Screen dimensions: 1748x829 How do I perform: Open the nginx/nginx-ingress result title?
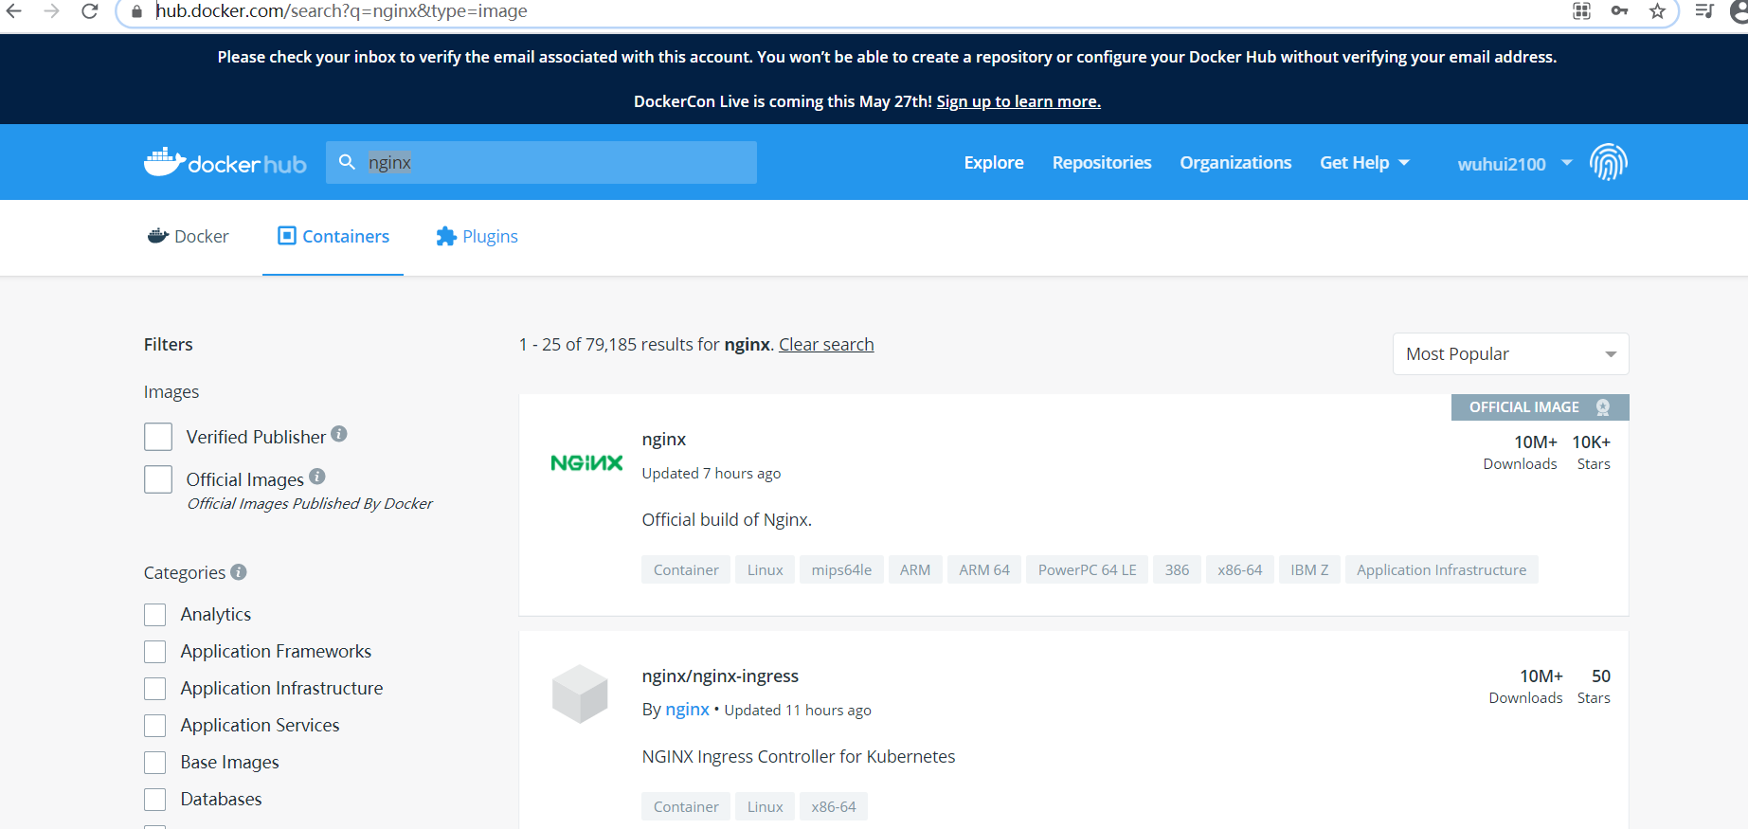pos(720,676)
